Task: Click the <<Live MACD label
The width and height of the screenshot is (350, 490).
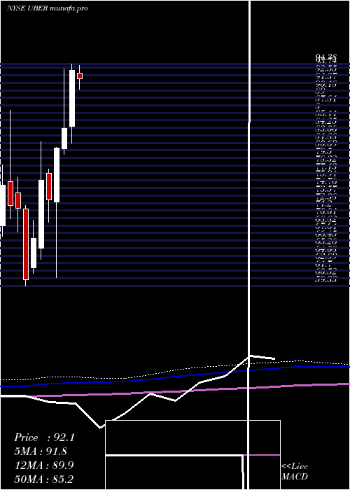Action: pos(295,471)
